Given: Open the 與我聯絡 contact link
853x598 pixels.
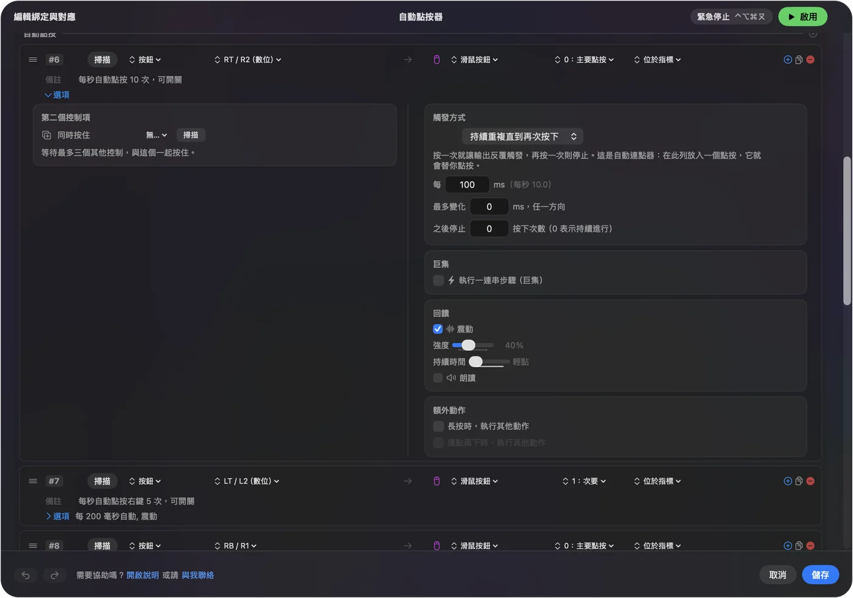Looking at the screenshot, I should [197, 575].
